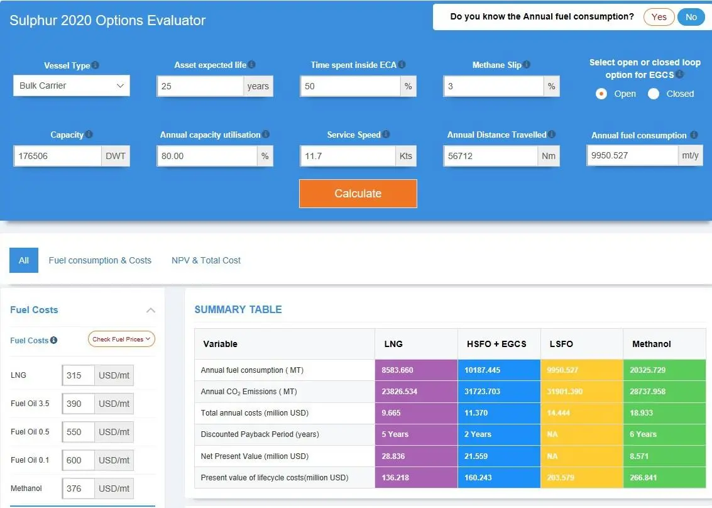The image size is (712, 508).
Task: Click Annual fuel consumption input field
Action: coord(633,155)
